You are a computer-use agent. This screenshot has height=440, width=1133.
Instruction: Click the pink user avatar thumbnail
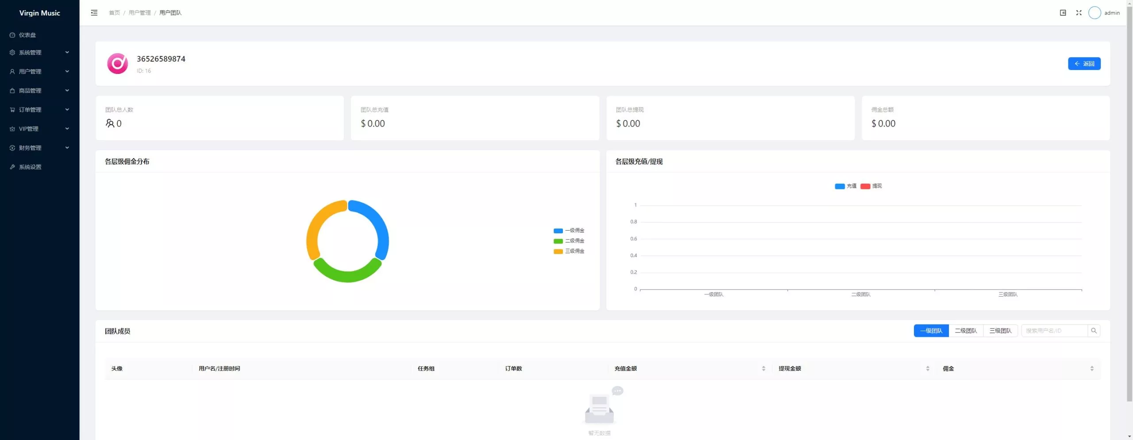click(x=118, y=64)
